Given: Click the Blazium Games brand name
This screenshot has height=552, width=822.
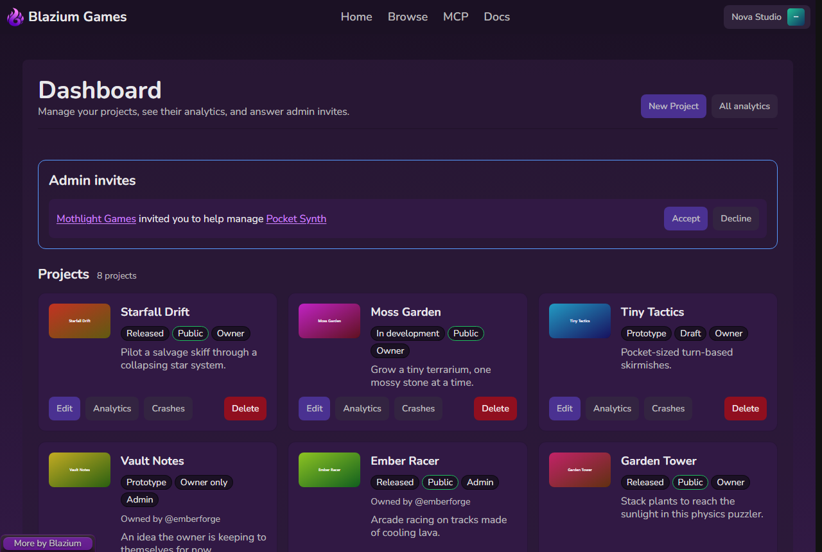Looking at the screenshot, I should click(78, 17).
